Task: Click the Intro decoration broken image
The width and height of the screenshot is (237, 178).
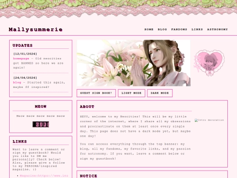Action: click(209, 120)
